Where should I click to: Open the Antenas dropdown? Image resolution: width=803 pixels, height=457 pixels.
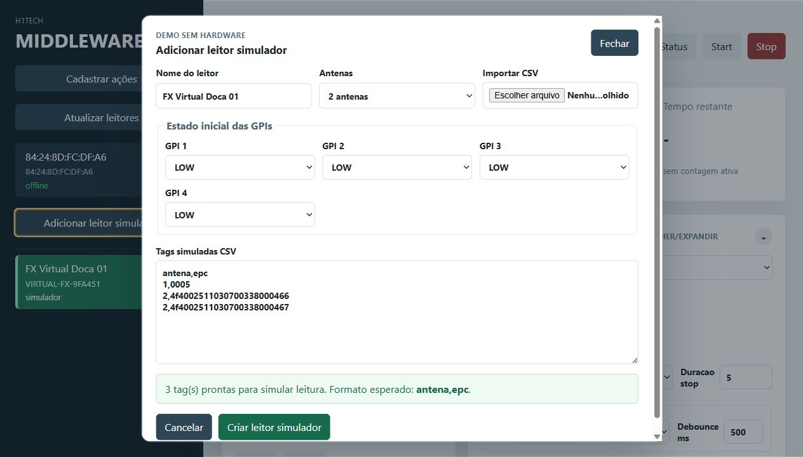pos(397,96)
